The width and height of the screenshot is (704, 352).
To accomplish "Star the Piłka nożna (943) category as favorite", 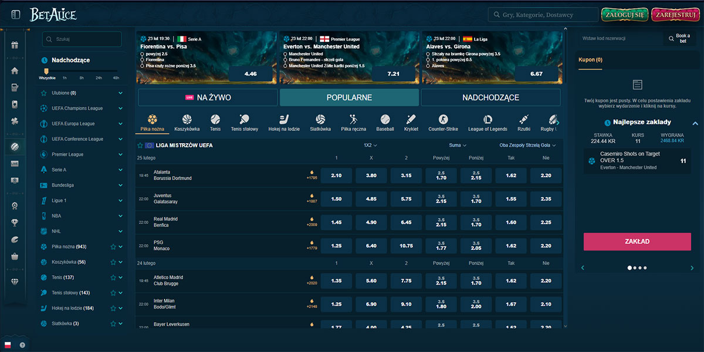I will coord(113,246).
